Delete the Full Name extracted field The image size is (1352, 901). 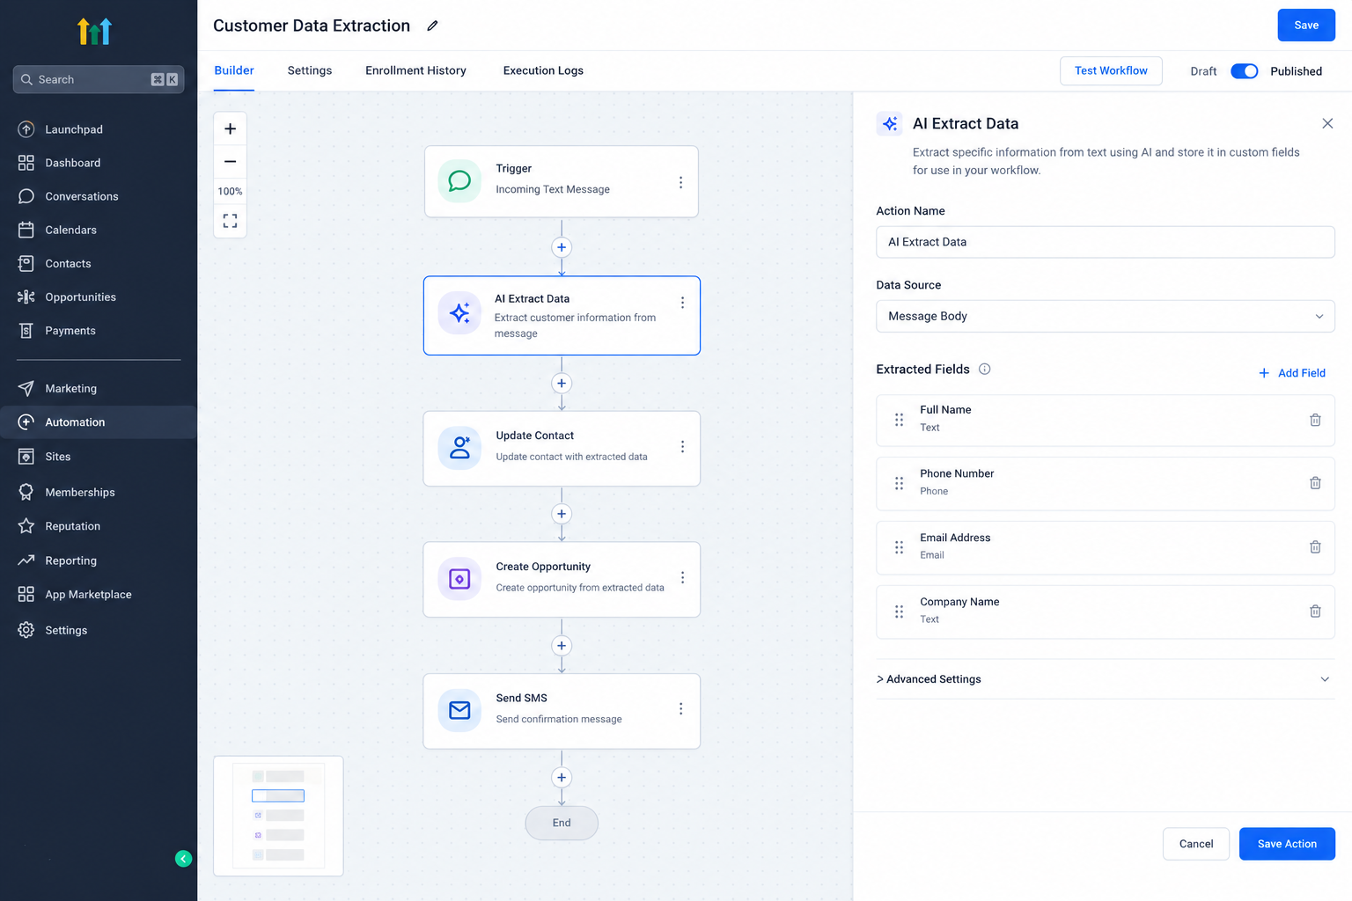tap(1315, 420)
